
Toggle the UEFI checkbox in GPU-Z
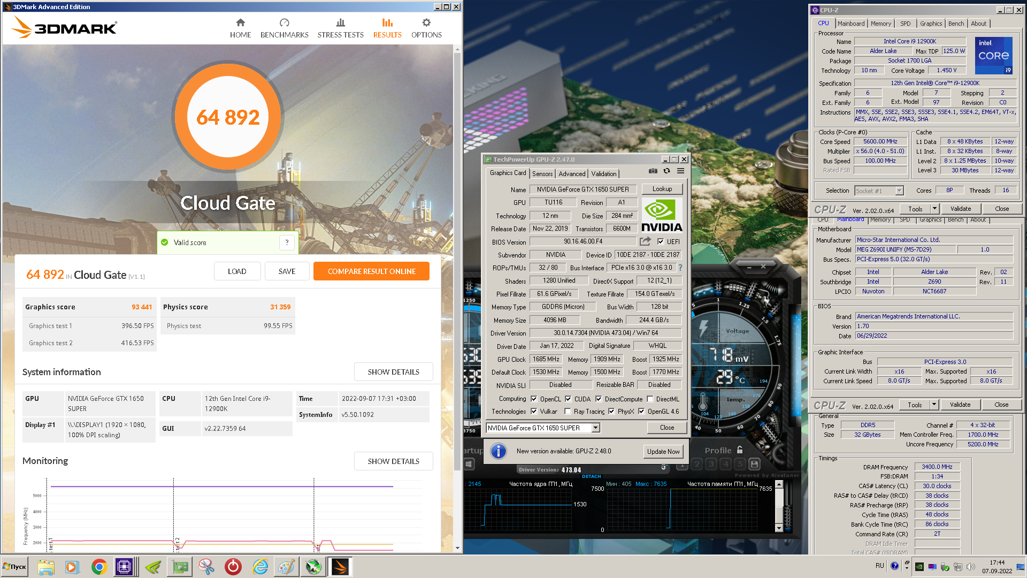pyautogui.click(x=661, y=241)
